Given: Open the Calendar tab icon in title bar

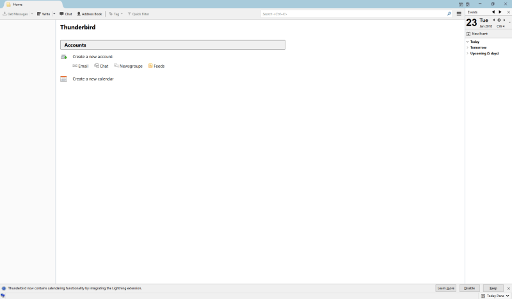Looking at the screenshot, I should coord(461,4).
